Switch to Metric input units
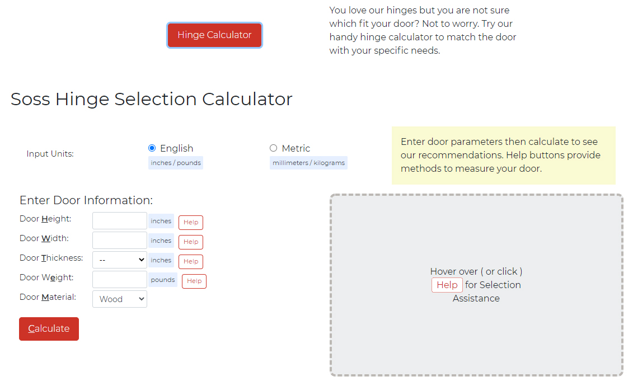 pyautogui.click(x=273, y=148)
